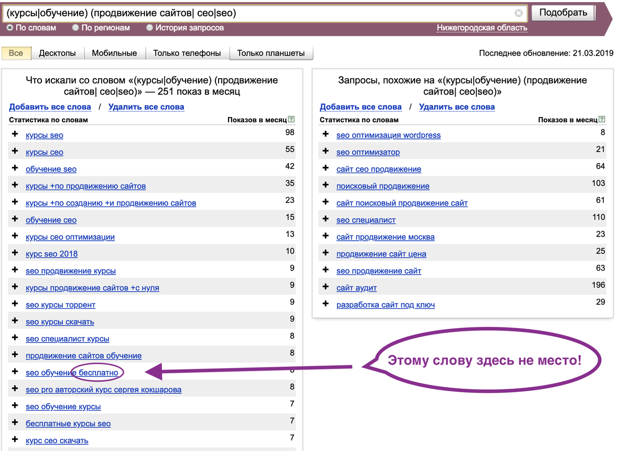This screenshot has width=629, height=451.
Task: Switch to the 'Только планшеты' tab
Action: [271, 53]
